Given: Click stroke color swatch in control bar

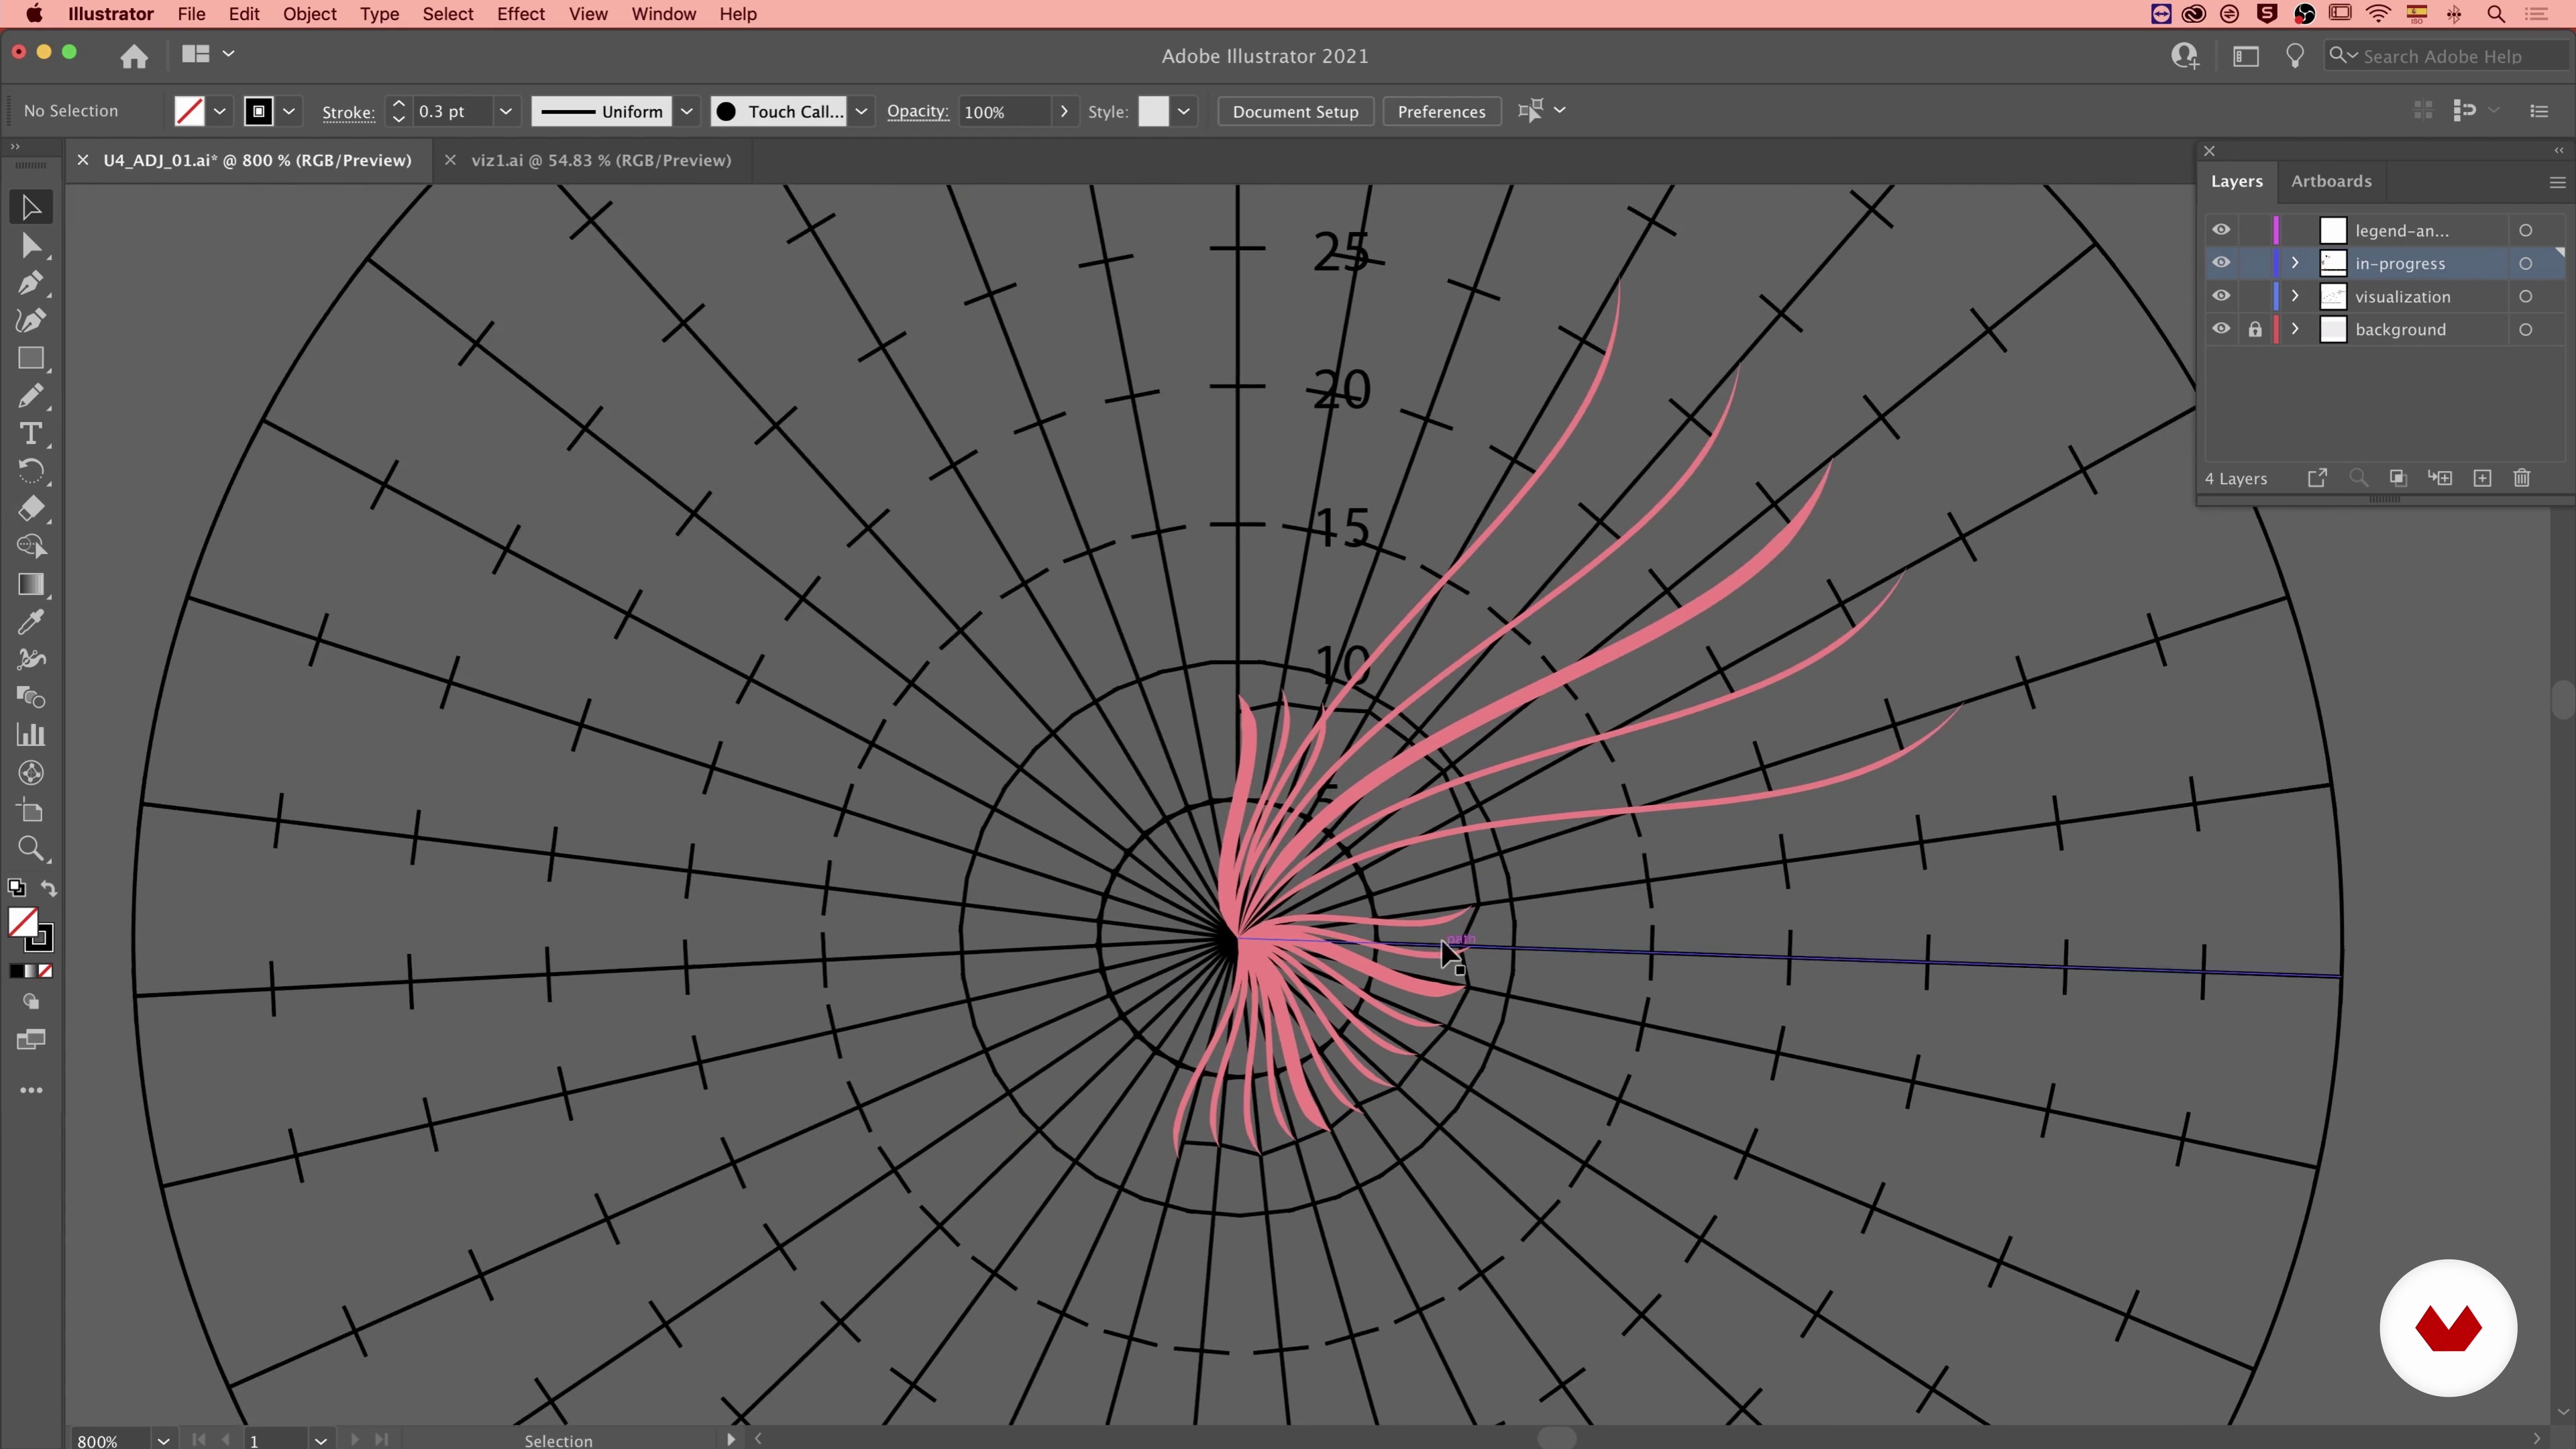Looking at the screenshot, I should [258, 111].
